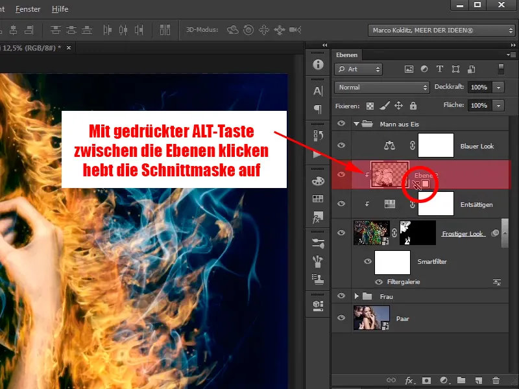Hide the Ebene 2 layer
Image resolution: width=519 pixels, height=389 pixels.
pos(341,174)
